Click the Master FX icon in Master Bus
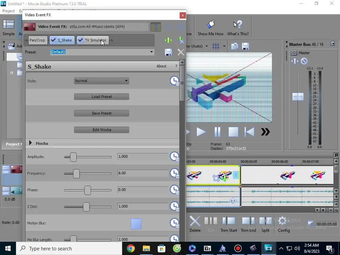This screenshot has height=255, width=340. [295, 61]
